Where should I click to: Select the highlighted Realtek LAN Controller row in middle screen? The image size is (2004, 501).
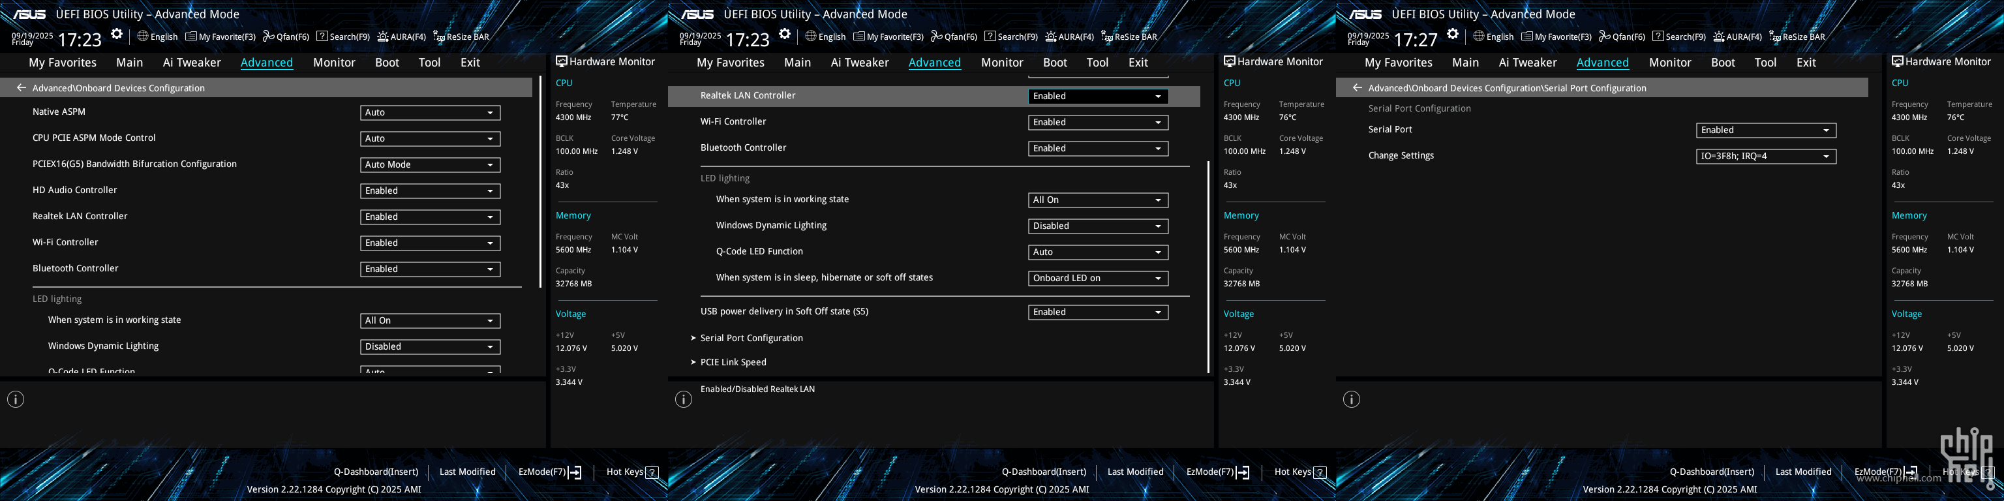(x=934, y=96)
